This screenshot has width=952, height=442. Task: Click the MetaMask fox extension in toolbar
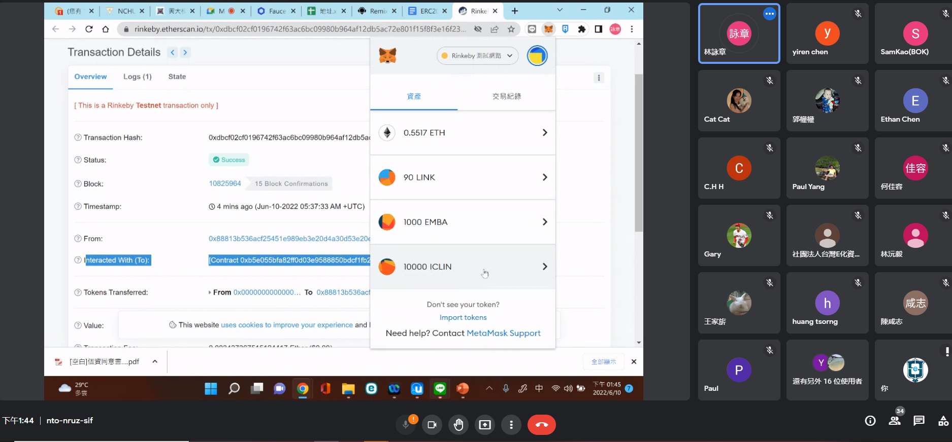click(x=549, y=29)
